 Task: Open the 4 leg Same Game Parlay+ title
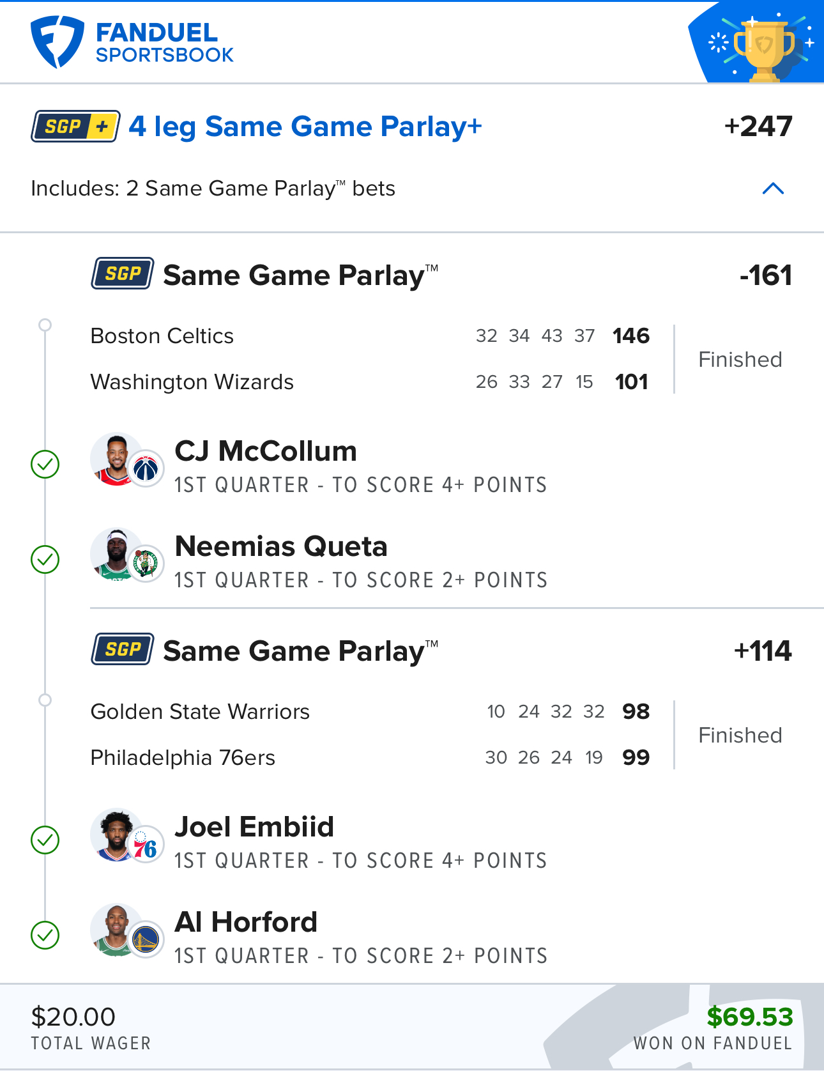305,127
